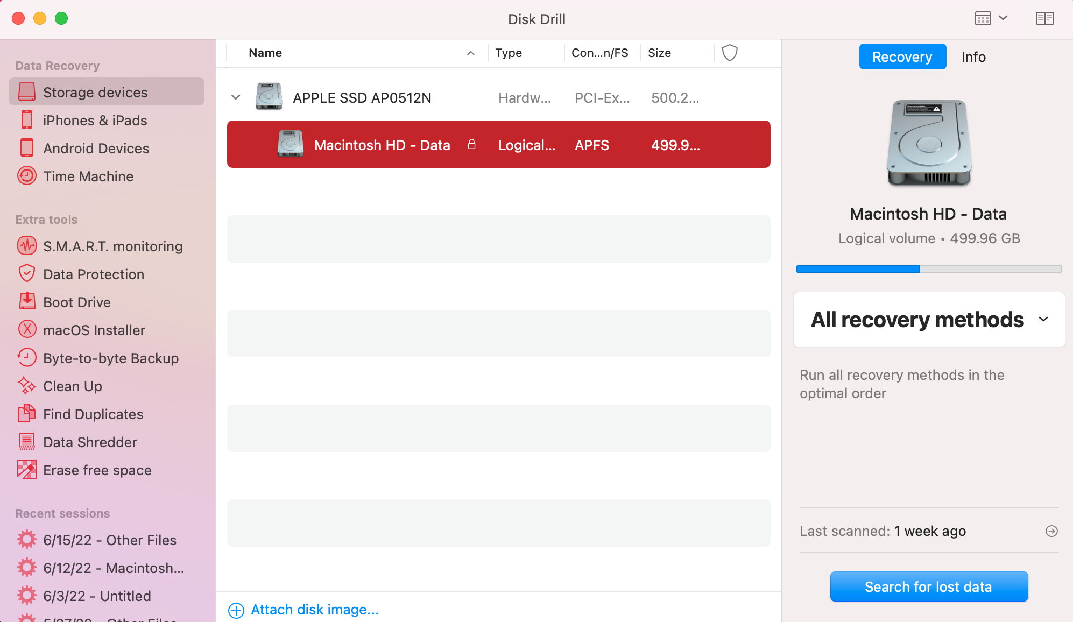The height and width of the screenshot is (622, 1073).
Task: Open the Byte-to-byte Backup tool
Action: pos(111,358)
